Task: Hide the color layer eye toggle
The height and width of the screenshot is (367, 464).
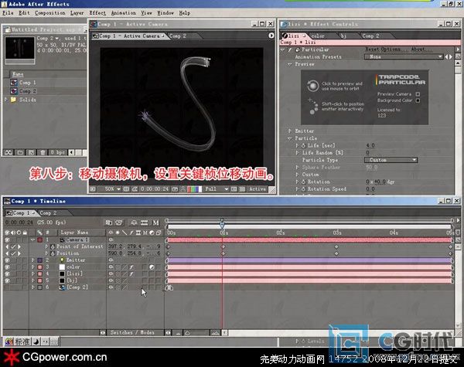Action: click(x=7, y=267)
